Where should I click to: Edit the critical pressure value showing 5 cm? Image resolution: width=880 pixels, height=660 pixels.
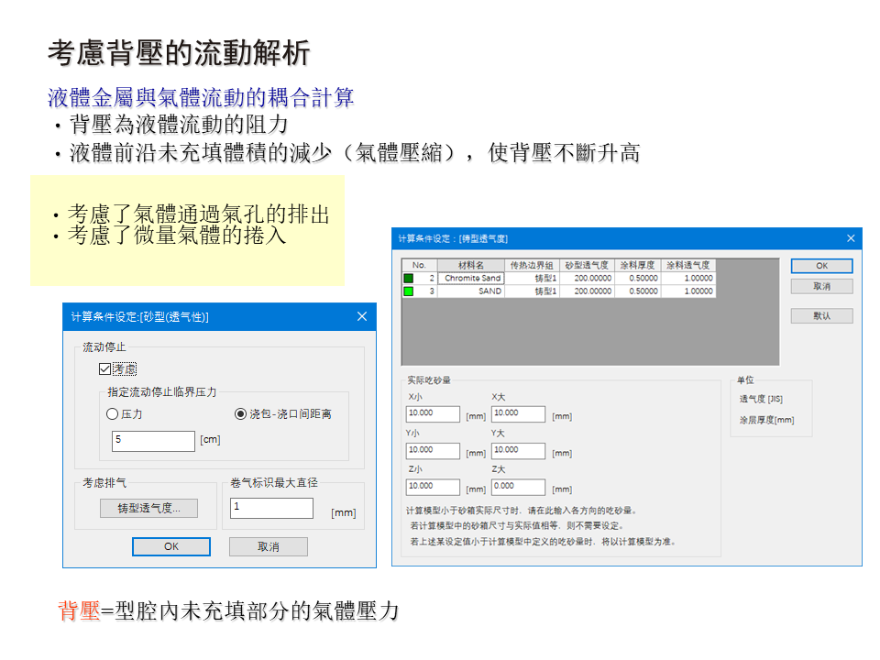(x=153, y=441)
